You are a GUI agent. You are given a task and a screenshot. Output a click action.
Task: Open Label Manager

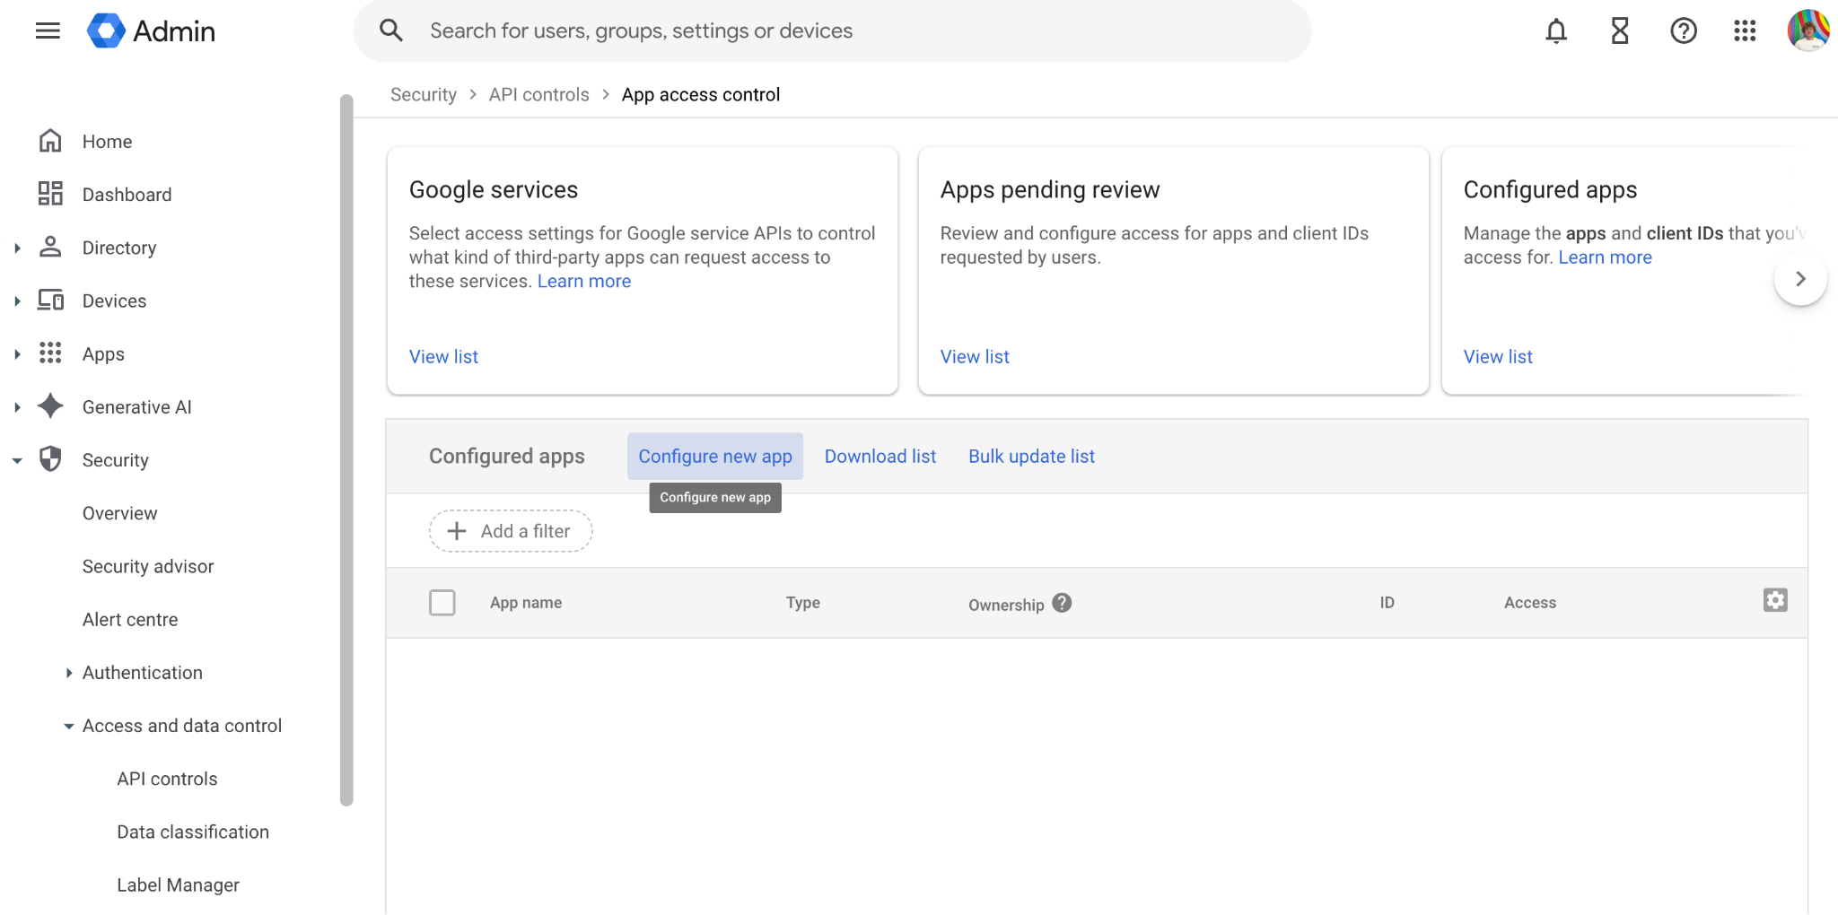point(178,884)
